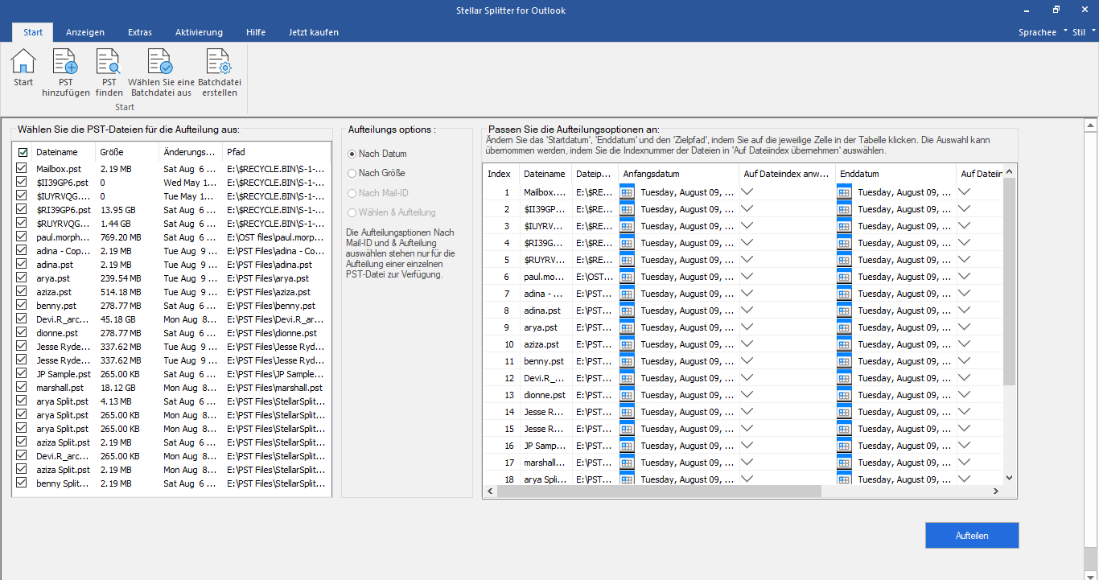This screenshot has height=580, width=1099.
Task: Open Anfangsdatum calendar icon for benny.pst row 11
Action: pyautogui.click(x=628, y=360)
